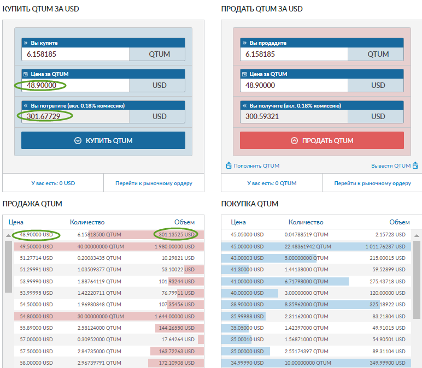Select У вас есть: 0 USD balance
The image size is (422, 368).
(x=53, y=183)
